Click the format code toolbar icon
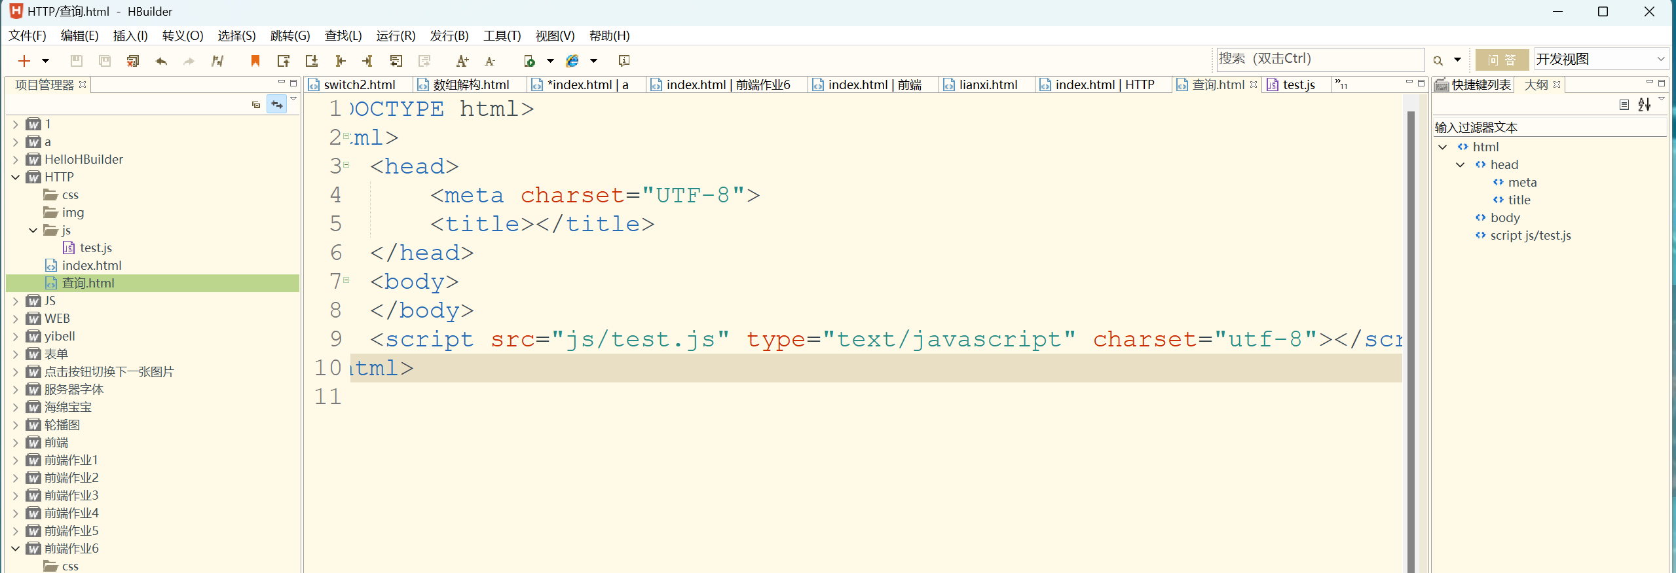Screen dimensions: 1676x573 (x=217, y=61)
